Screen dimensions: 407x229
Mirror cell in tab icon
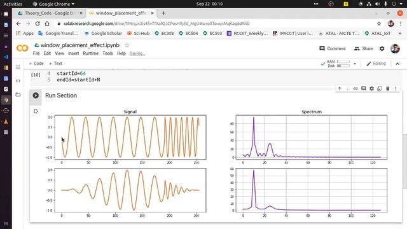pyautogui.click(x=380, y=88)
